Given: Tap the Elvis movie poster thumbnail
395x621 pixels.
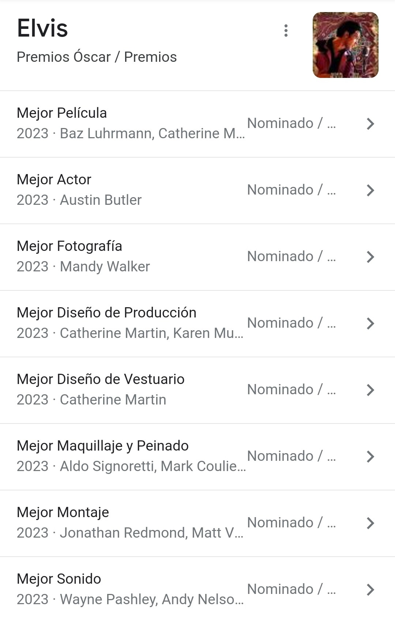Looking at the screenshot, I should tap(345, 45).
